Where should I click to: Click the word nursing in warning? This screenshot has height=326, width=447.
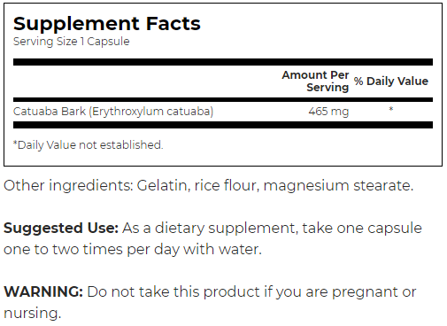pos(31,314)
